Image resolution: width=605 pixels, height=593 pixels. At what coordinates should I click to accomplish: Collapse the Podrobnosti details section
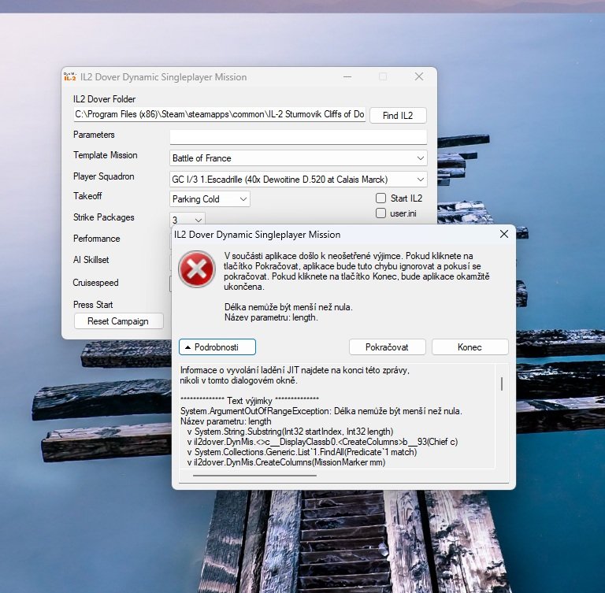point(217,347)
